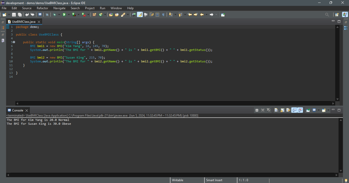
Task: Toggle Scroll Lock in the console toolbar
Action: click(x=282, y=110)
